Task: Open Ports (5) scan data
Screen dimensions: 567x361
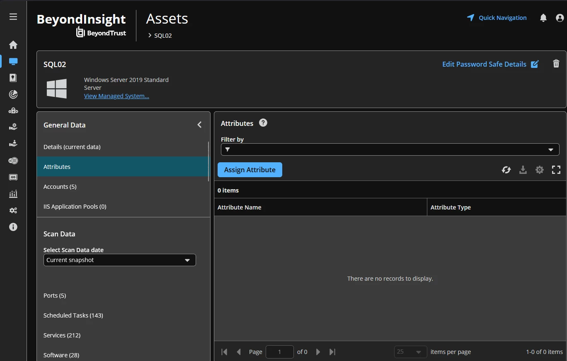Action: click(x=123, y=296)
